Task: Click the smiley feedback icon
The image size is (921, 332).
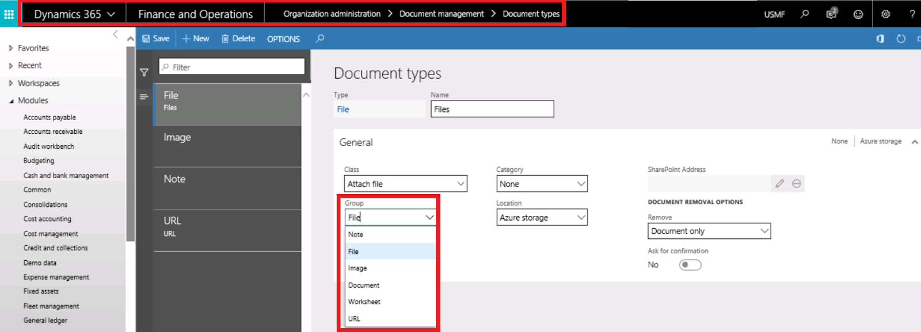Action: click(858, 14)
